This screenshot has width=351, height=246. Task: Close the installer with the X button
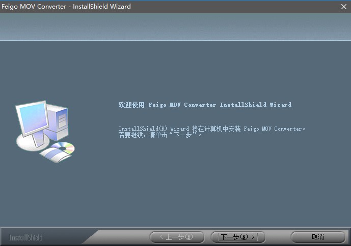click(344, 7)
